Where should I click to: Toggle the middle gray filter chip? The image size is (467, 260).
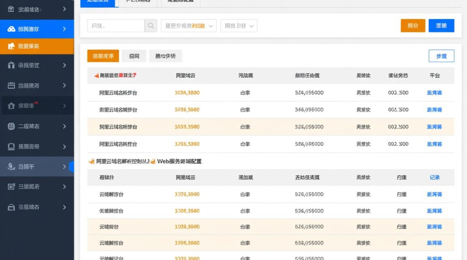pos(134,55)
